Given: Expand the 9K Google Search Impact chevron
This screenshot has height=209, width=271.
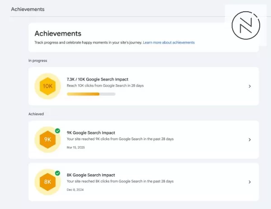Looking at the screenshot, I should click(x=250, y=140).
